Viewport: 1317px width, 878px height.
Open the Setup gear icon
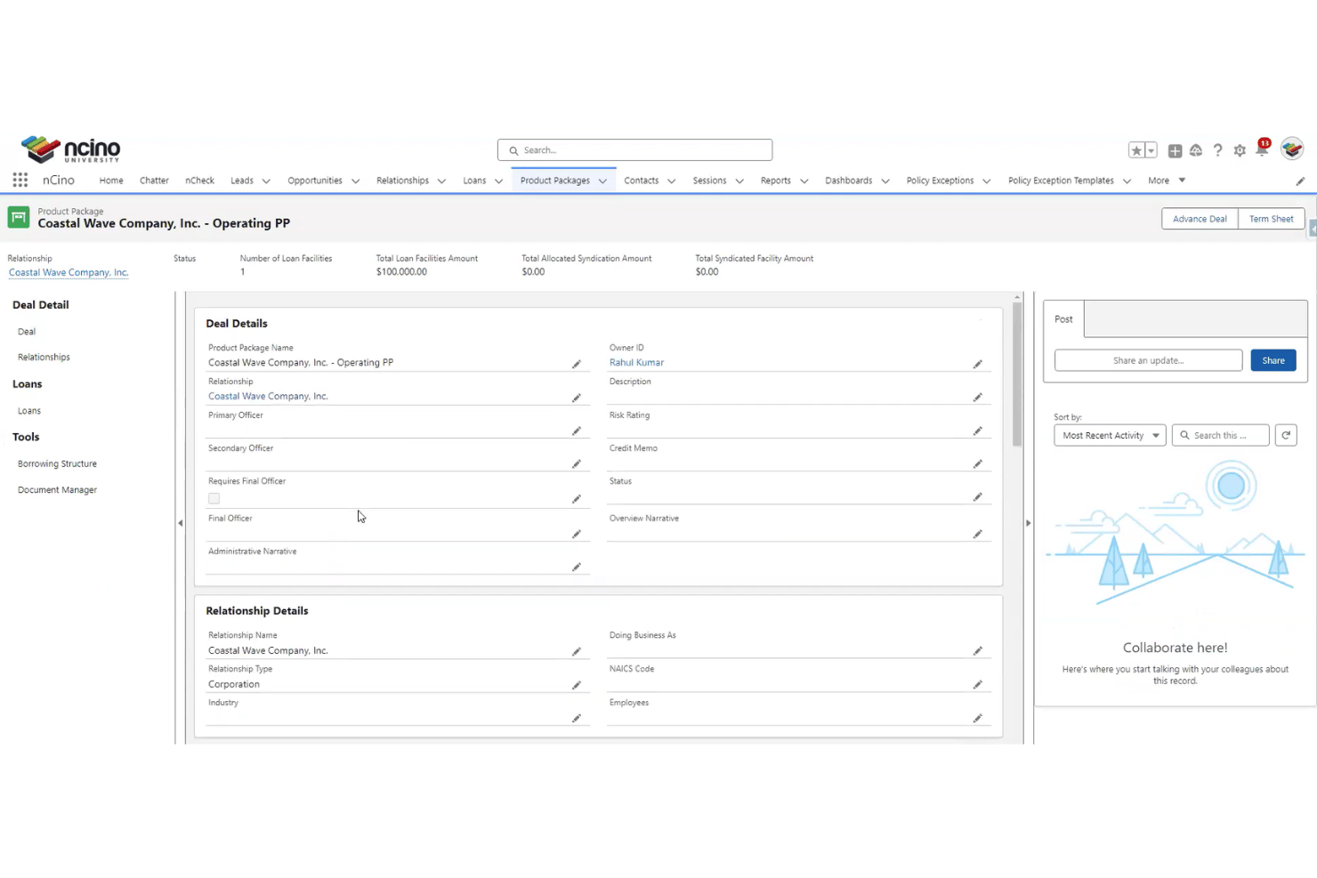point(1240,150)
